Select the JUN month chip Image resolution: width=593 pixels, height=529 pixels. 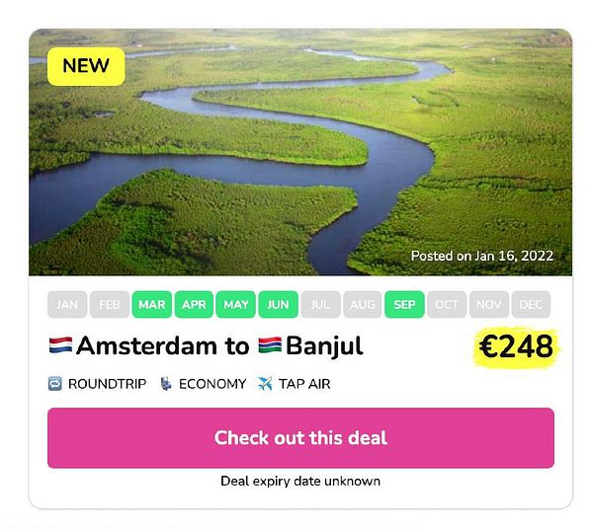coord(279,304)
